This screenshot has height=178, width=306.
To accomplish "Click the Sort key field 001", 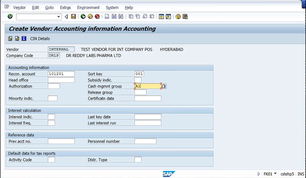I will (139, 74).
